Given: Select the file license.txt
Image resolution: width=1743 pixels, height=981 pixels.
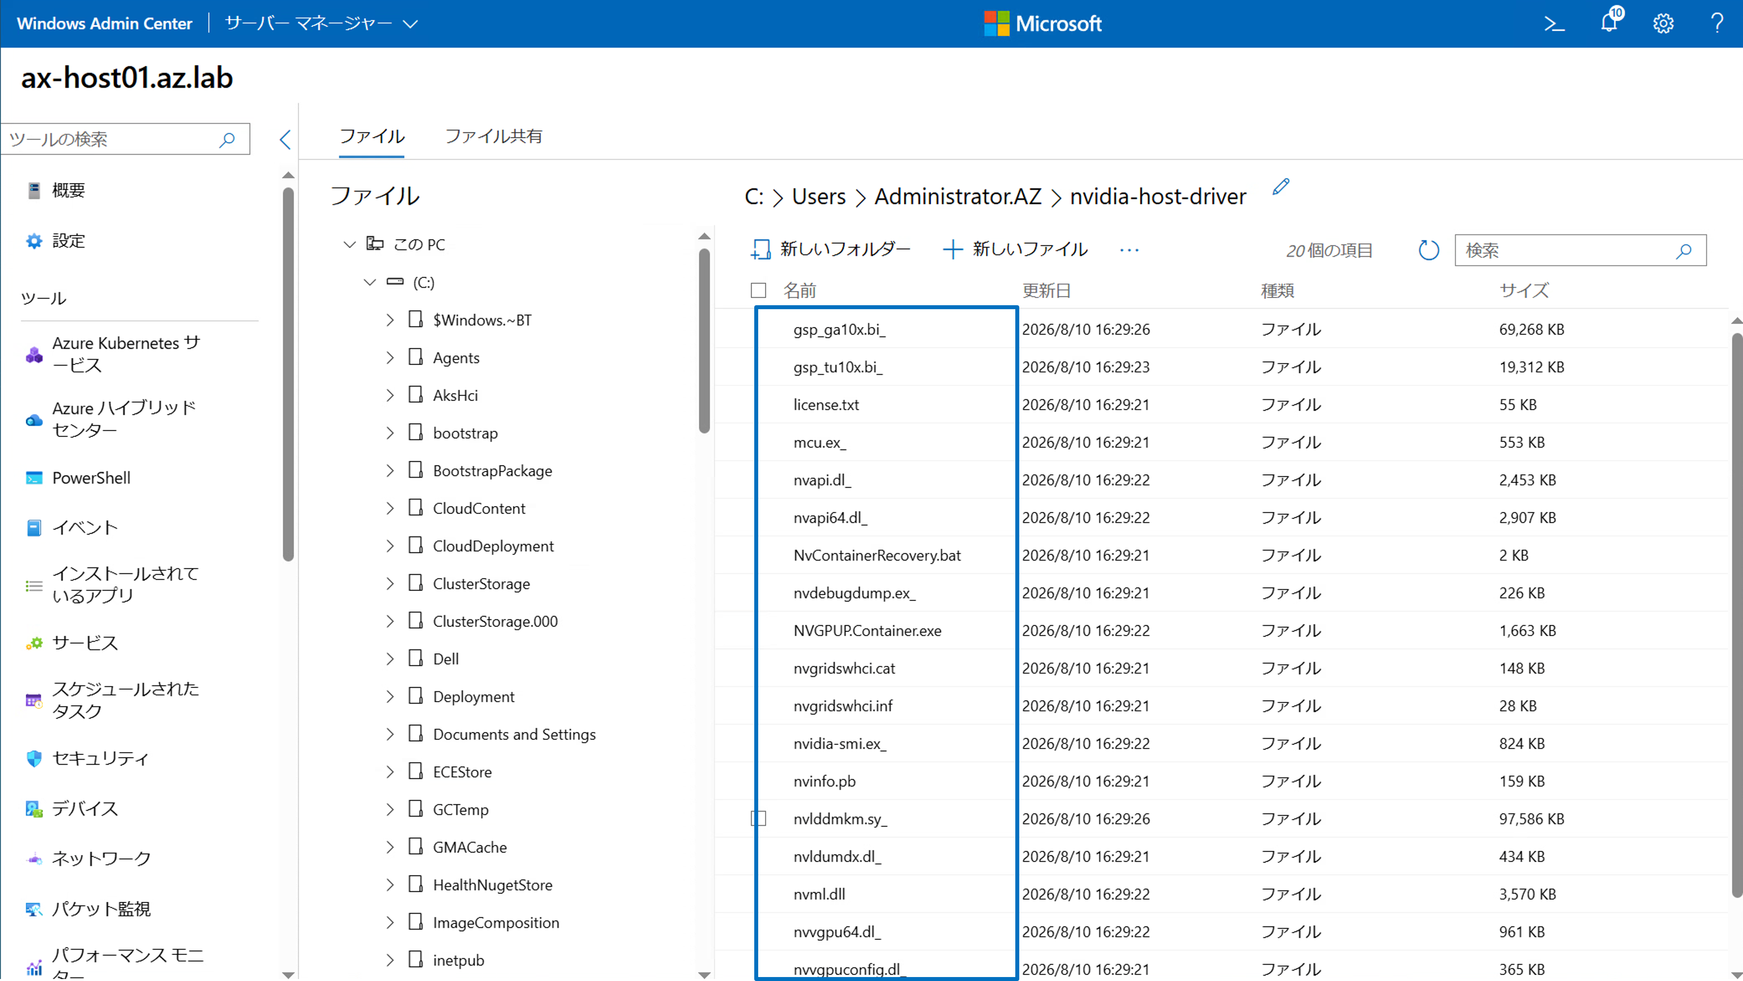Looking at the screenshot, I should click(x=826, y=405).
